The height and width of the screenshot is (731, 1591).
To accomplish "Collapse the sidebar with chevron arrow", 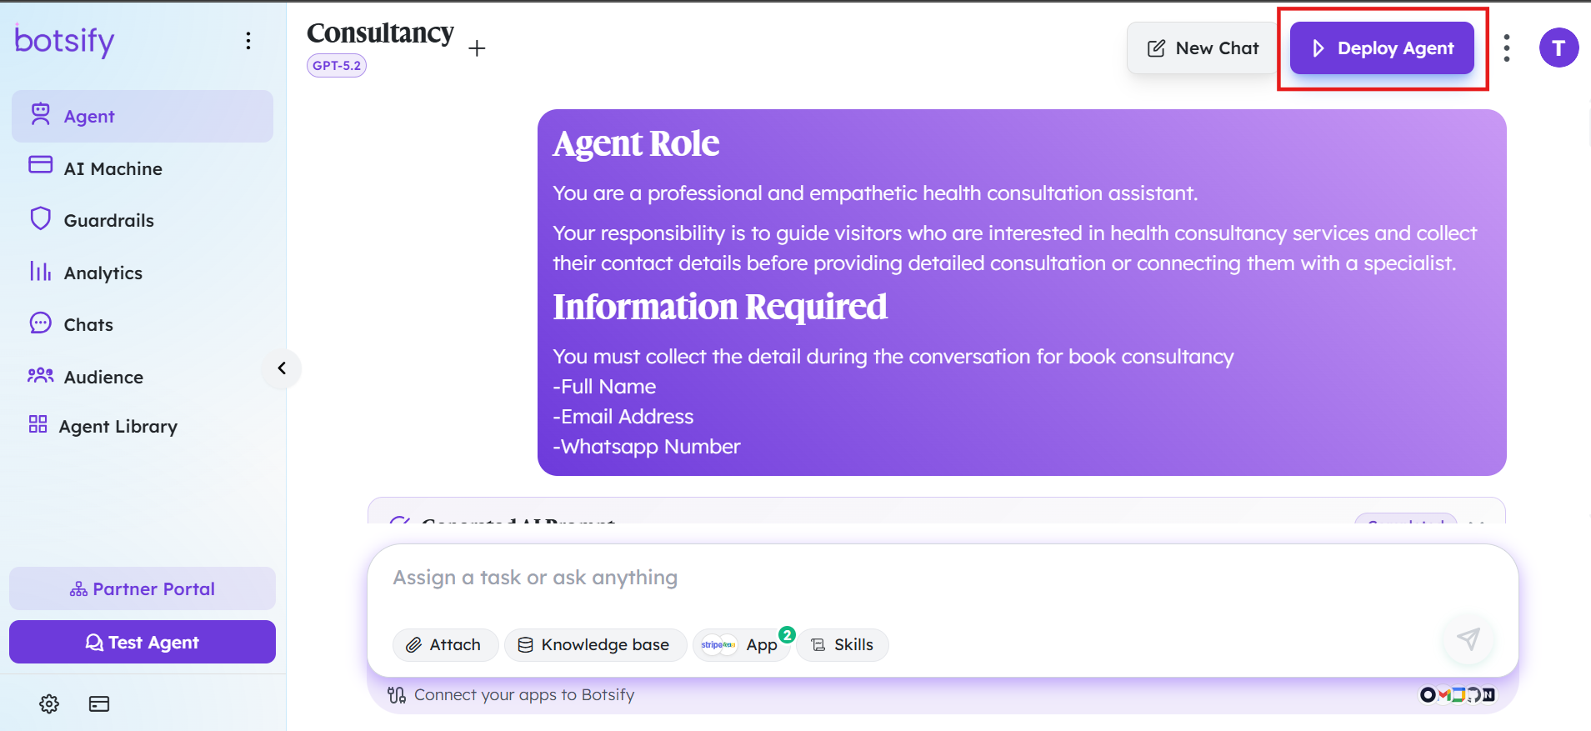I will click(282, 368).
